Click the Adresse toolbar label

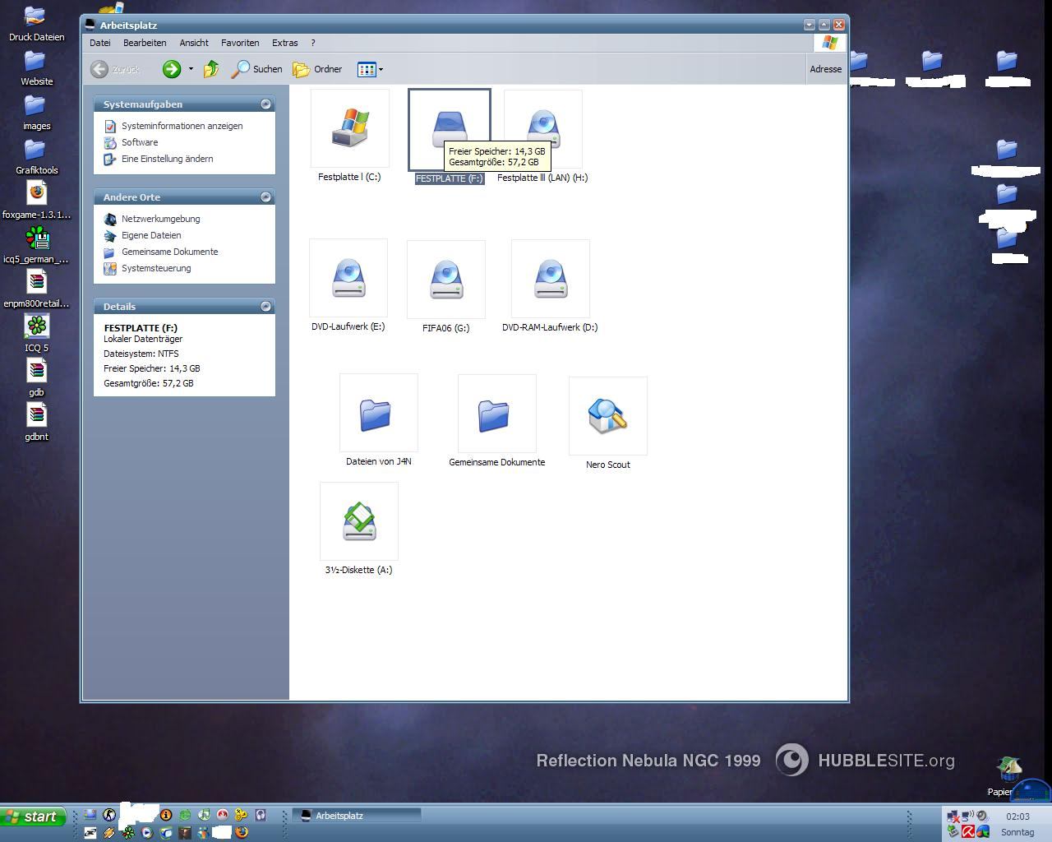point(825,69)
